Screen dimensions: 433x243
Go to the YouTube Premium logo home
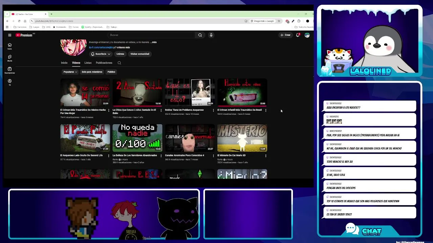tap(24, 35)
